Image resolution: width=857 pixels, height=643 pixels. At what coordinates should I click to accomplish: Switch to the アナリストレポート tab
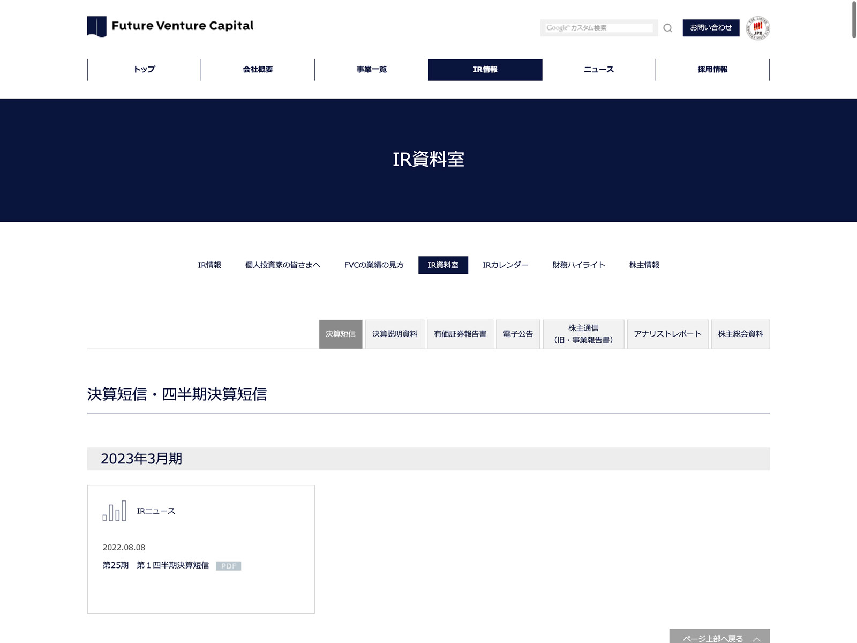[x=667, y=334]
